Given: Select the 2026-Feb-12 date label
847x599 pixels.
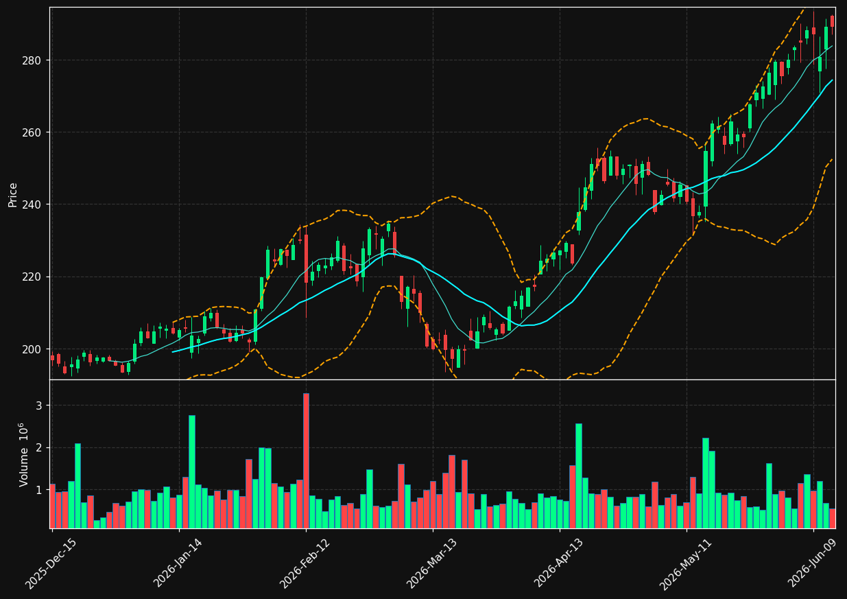Looking at the screenshot, I should (x=305, y=563).
